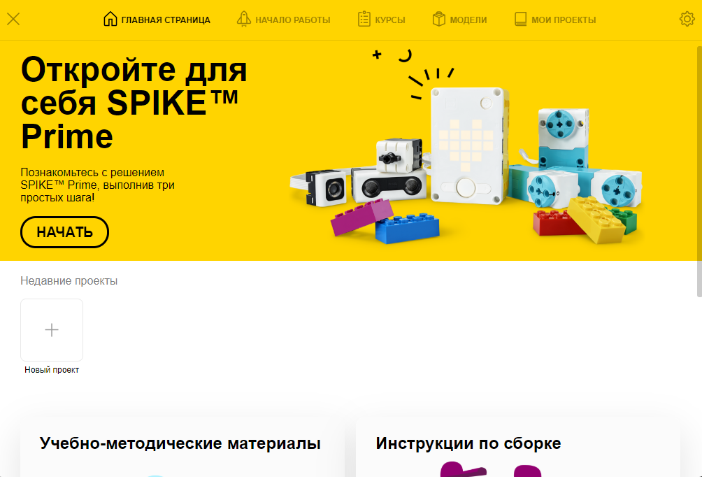Click the НАЧАТЬ button
Screen dimensions: 702x479
tap(64, 232)
